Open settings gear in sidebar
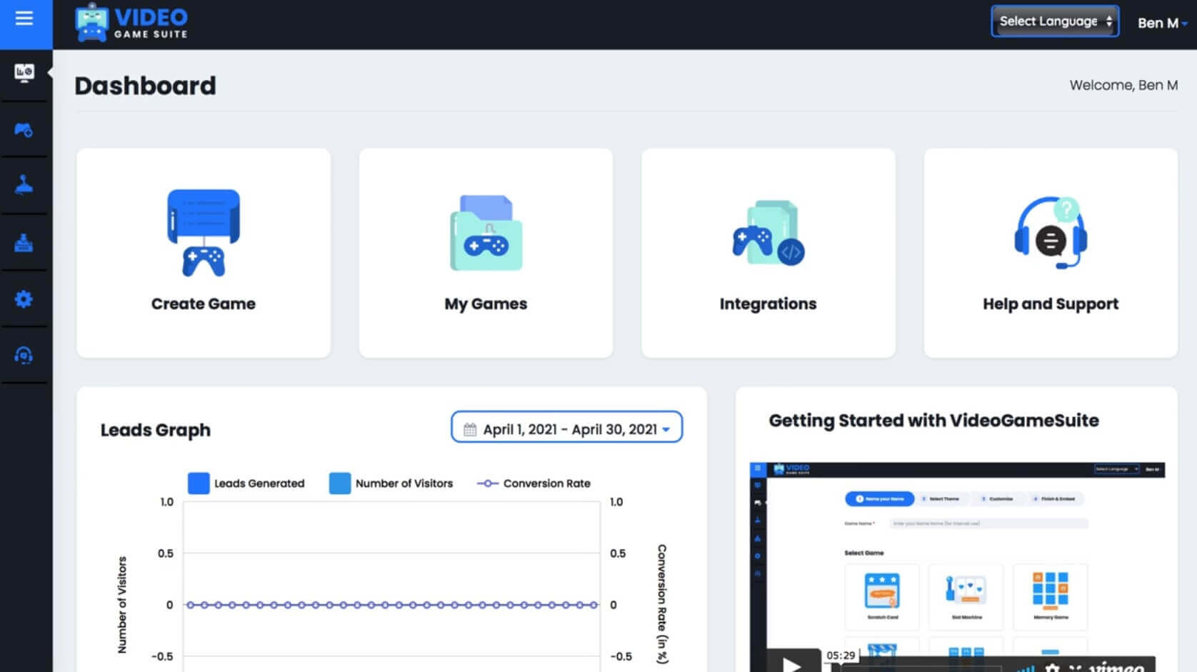 (24, 299)
